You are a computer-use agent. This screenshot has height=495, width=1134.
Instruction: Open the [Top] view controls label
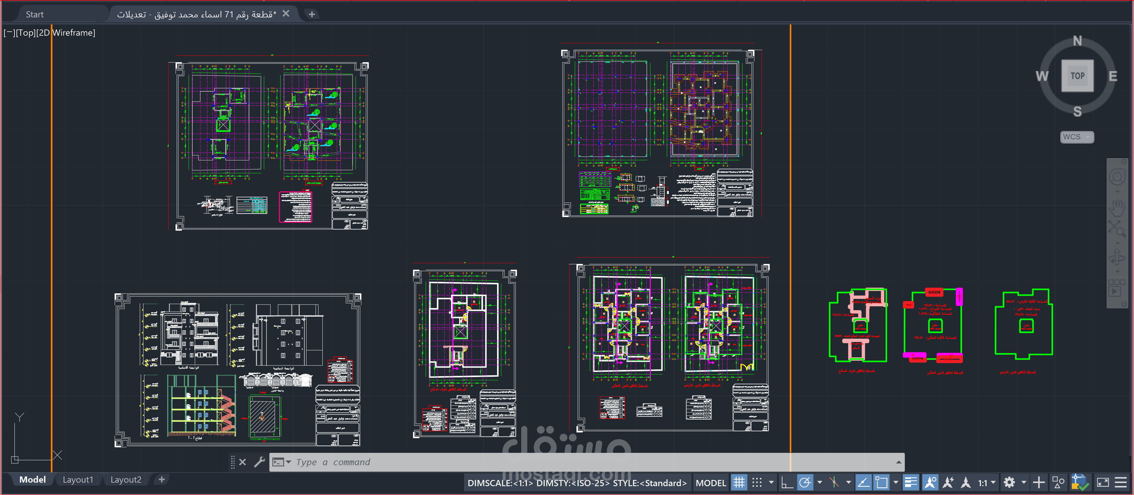[x=25, y=32]
